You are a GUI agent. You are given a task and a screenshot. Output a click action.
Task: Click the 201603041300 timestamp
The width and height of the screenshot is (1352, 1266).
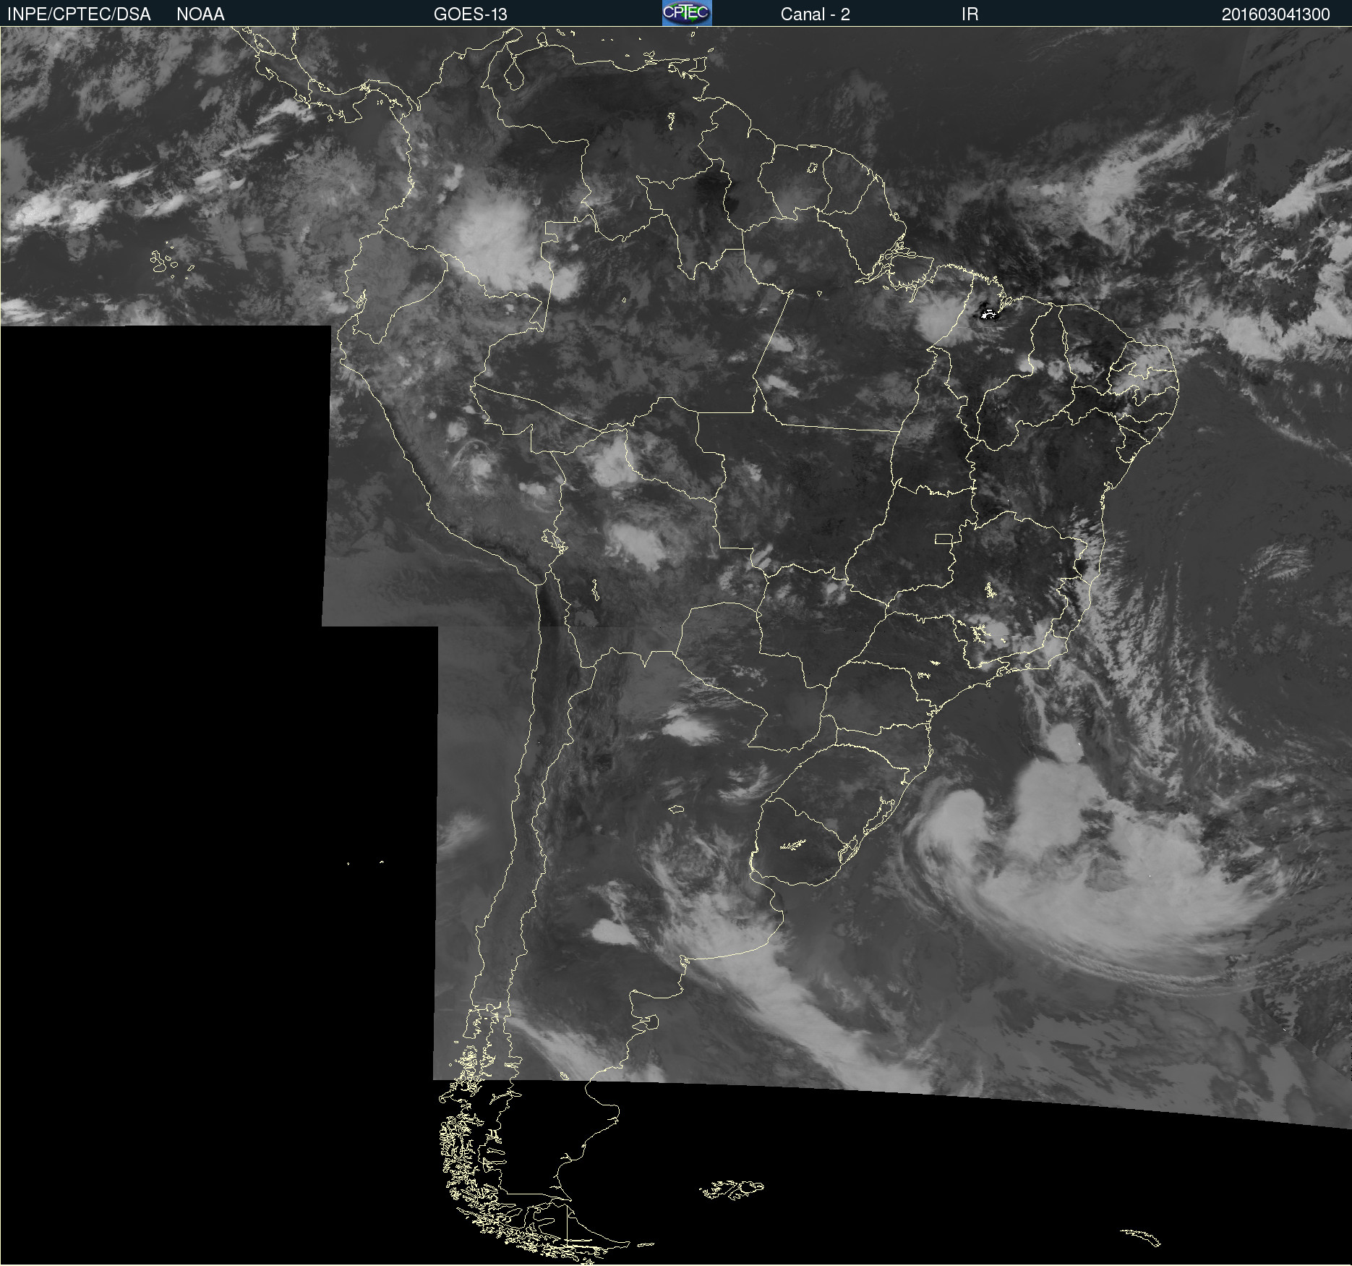[x=1276, y=14]
